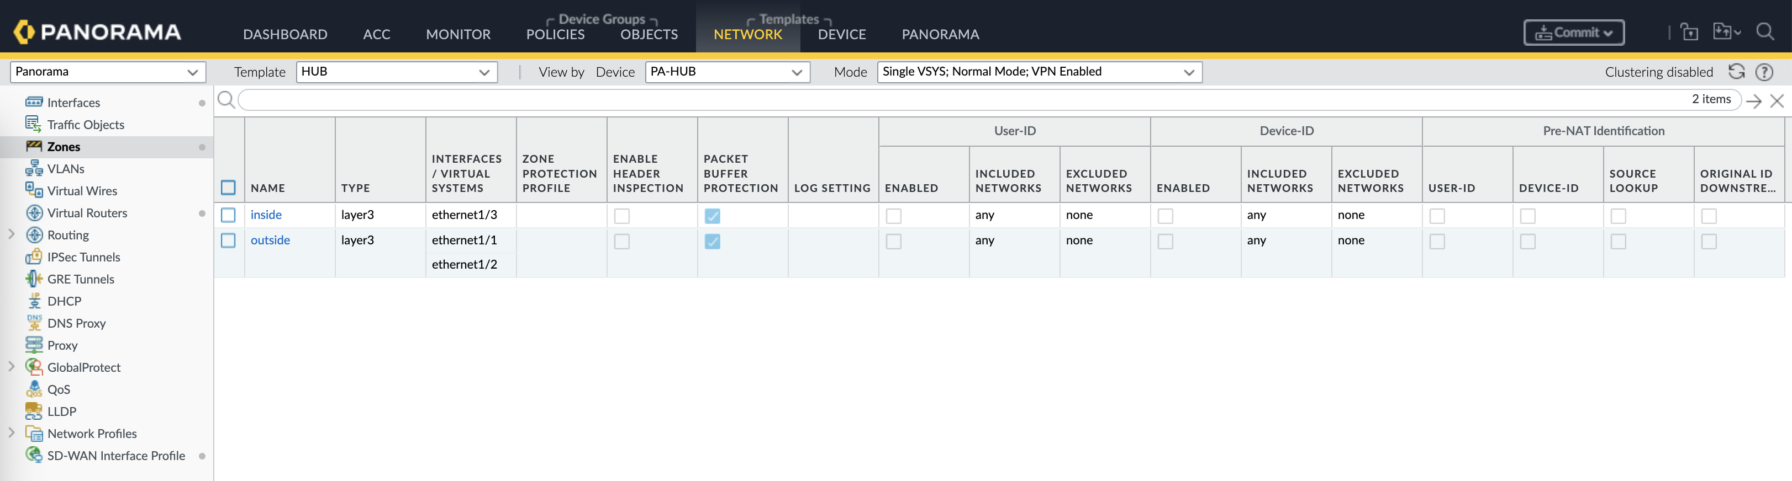Open the help question mark icon

pos(1764,72)
